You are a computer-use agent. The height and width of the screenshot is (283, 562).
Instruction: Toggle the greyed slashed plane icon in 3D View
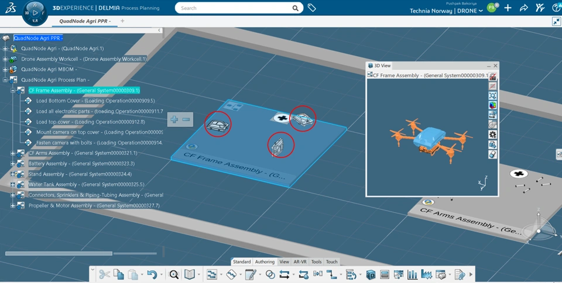tap(492, 86)
